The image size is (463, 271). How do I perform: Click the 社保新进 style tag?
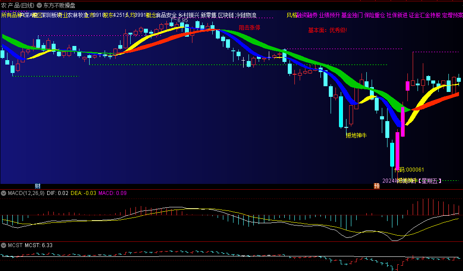[x=397, y=15]
